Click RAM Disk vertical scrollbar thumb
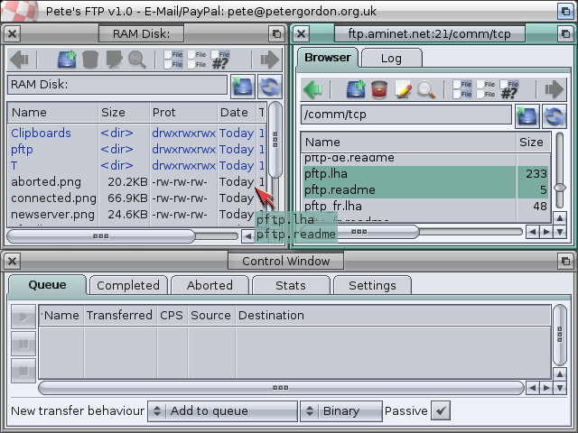Image resolution: width=578 pixels, height=433 pixels. [275, 140]
